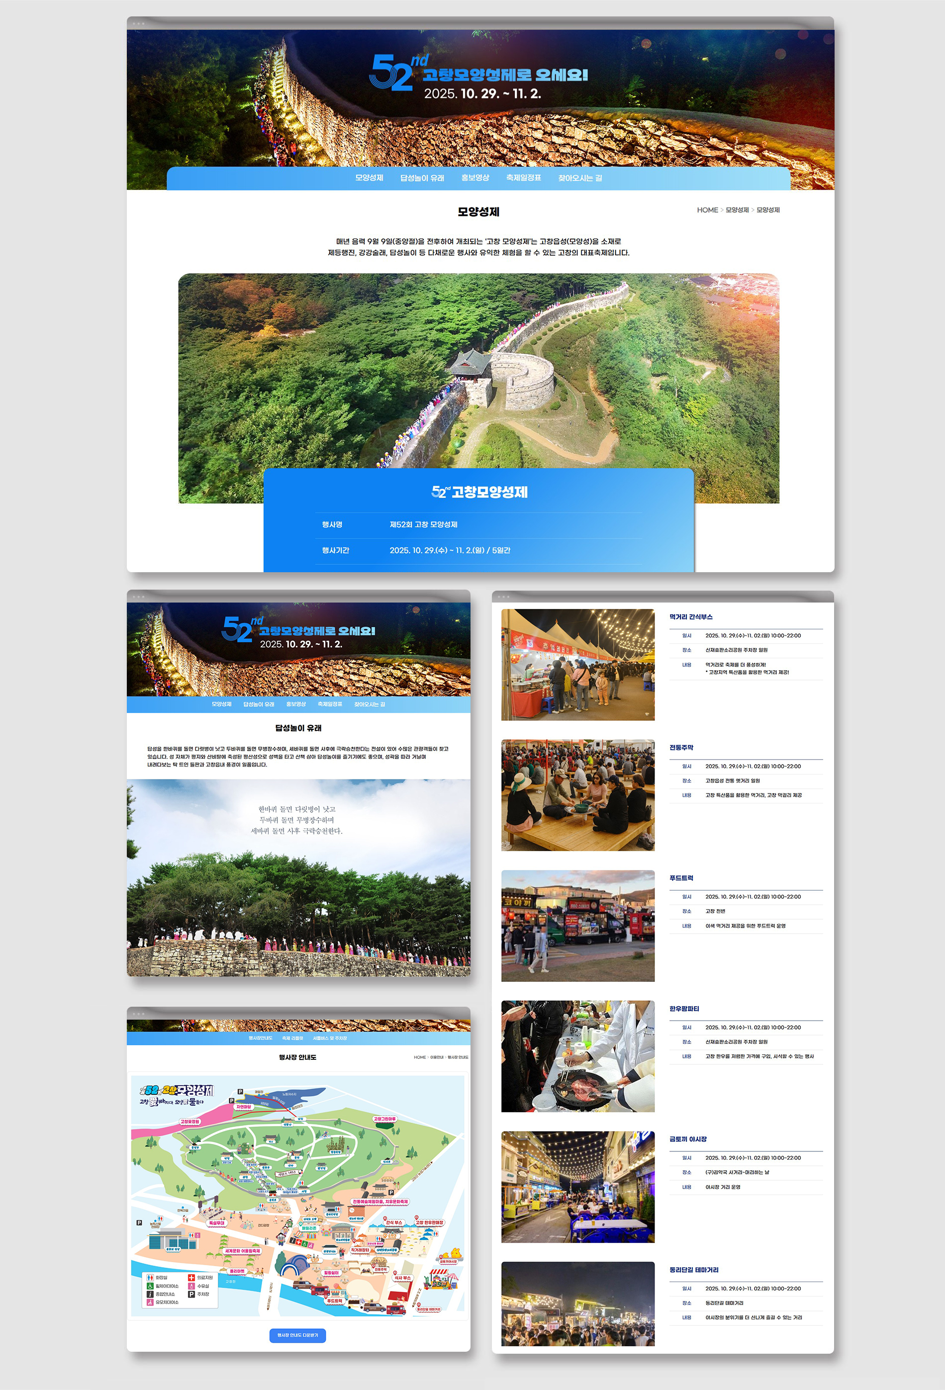Viewport: 945px width, 1390px height.
Task: Click the 화장실 restroom icon in map legend
Action: [x=150, y=1278]
